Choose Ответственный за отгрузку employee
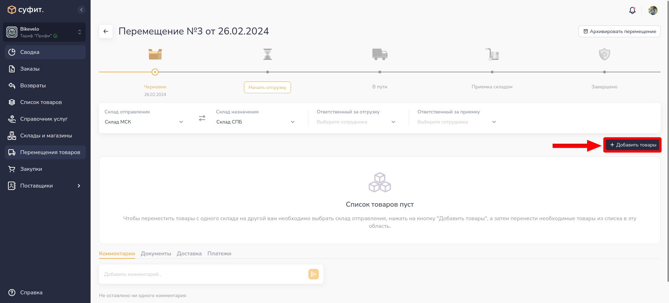The height and width of the screenshot is (303, 669). pyautogui.click(x=356, y=122)
